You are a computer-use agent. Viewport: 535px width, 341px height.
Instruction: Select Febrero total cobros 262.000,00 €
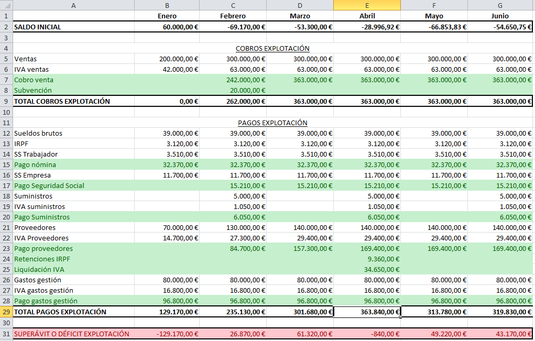pos(233,101)
